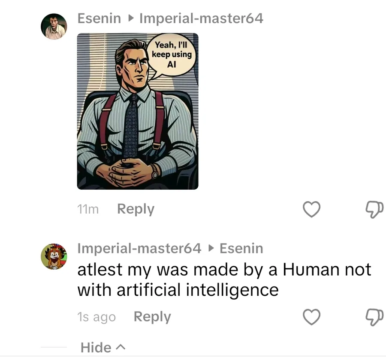
Task: Dislike Esenin's image comment
Action: [x=374, y=209]
